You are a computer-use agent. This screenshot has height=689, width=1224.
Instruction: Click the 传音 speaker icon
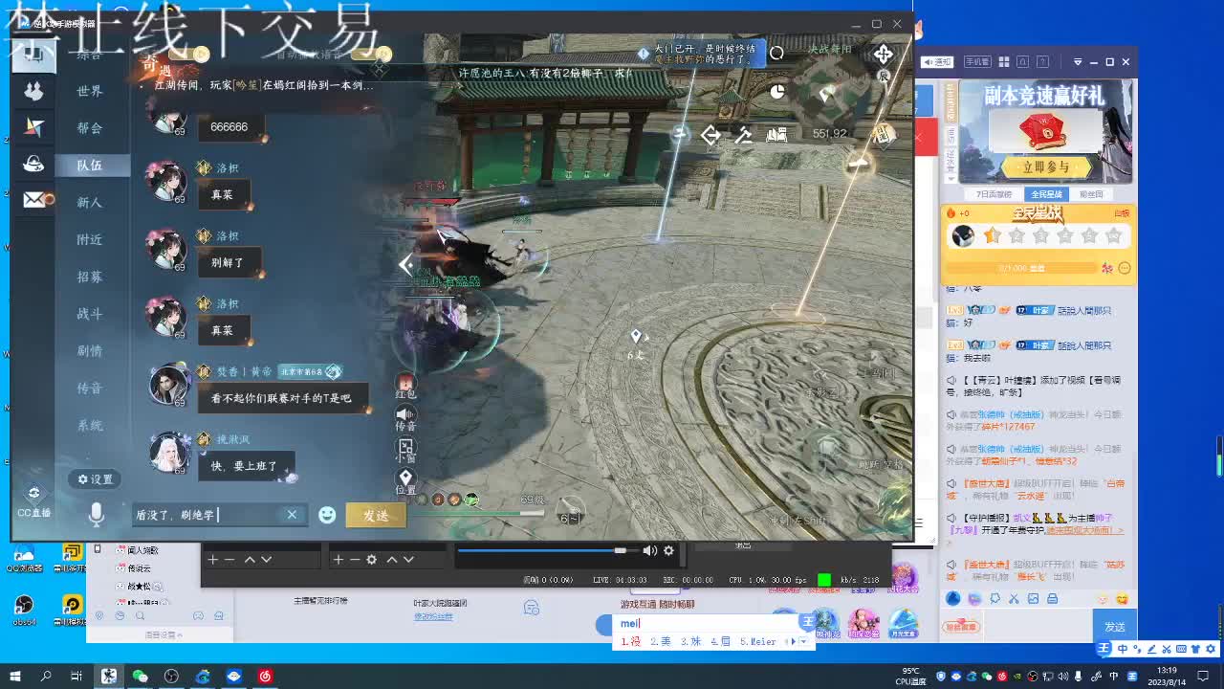pos(405,419)
